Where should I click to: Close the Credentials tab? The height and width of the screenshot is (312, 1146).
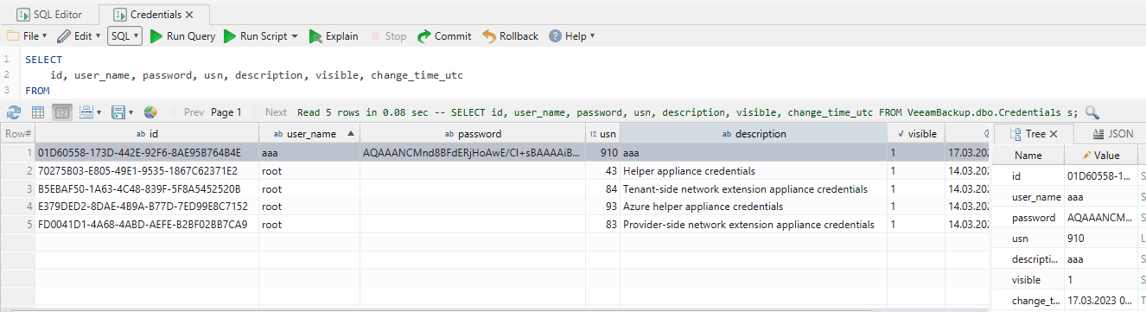[189, 15]
